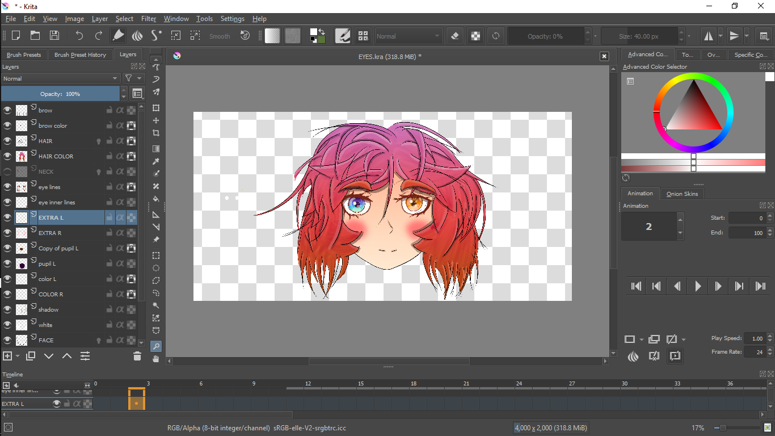Show the NECK layer
The image size is (775, 436).
(7, 171)
